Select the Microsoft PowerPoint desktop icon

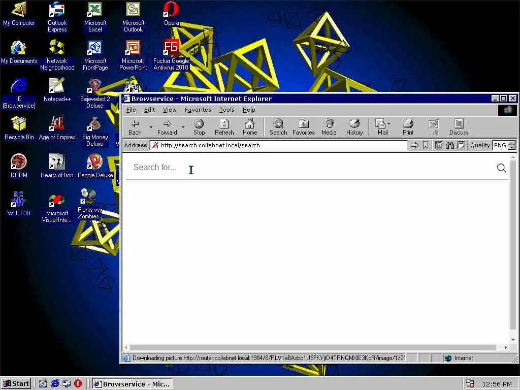click(134, 55)
